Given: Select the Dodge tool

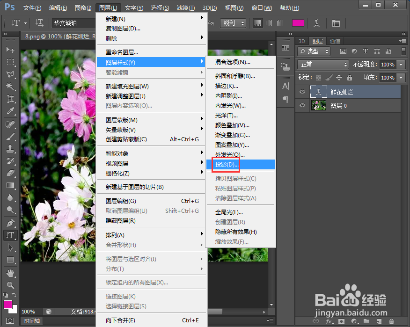Looking at the screenshot, I should pyautogui.click(x=10, y=210).
